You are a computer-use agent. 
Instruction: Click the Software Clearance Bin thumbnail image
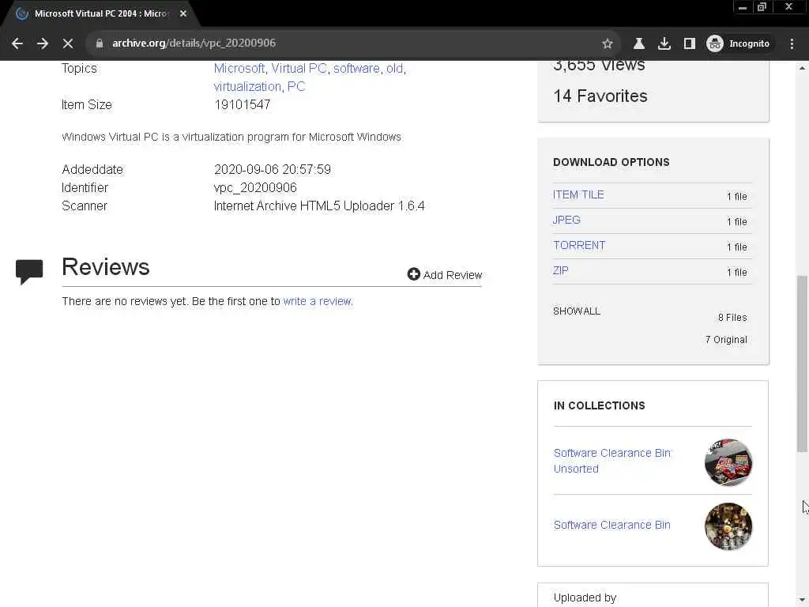point(728,526)
